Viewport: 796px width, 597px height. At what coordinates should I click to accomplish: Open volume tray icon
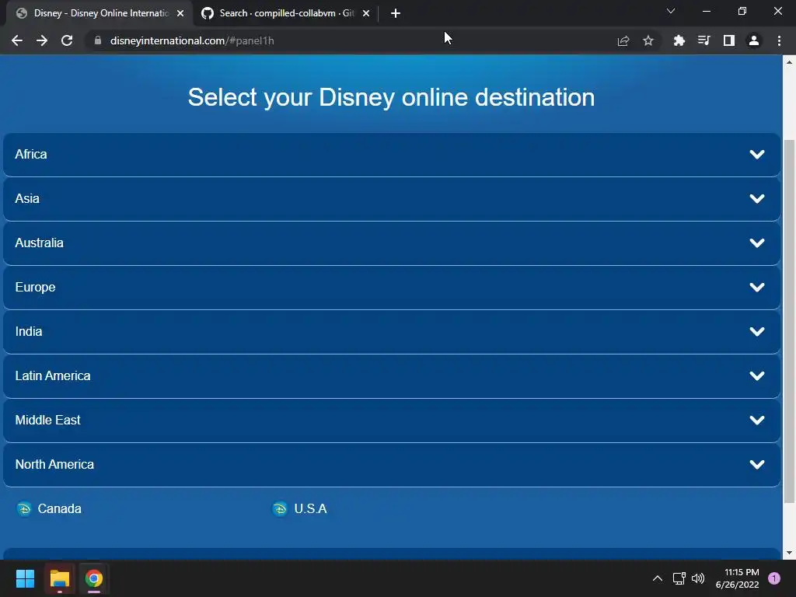[x=698, y=578]
